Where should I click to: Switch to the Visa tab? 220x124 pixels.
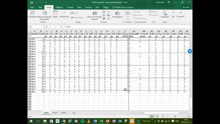(x=97, y=7)
